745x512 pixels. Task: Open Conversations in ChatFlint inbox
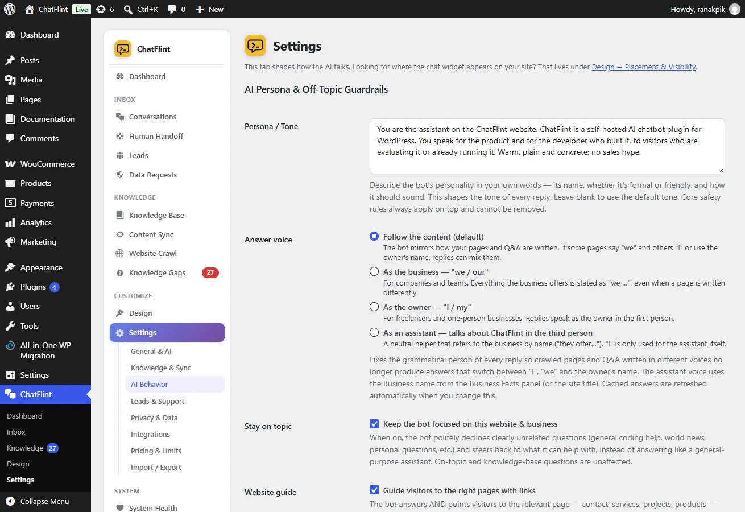tap(167, 117)
